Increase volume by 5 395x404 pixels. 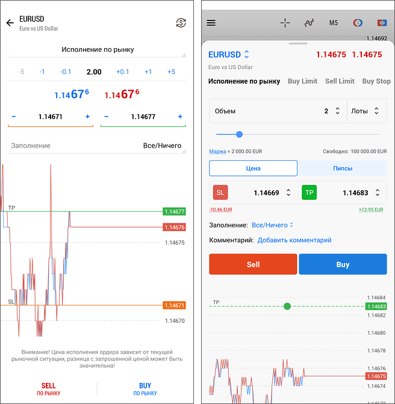(172, 72)
